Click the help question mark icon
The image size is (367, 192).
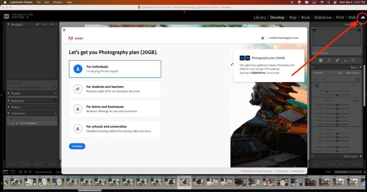click(263, 38)
